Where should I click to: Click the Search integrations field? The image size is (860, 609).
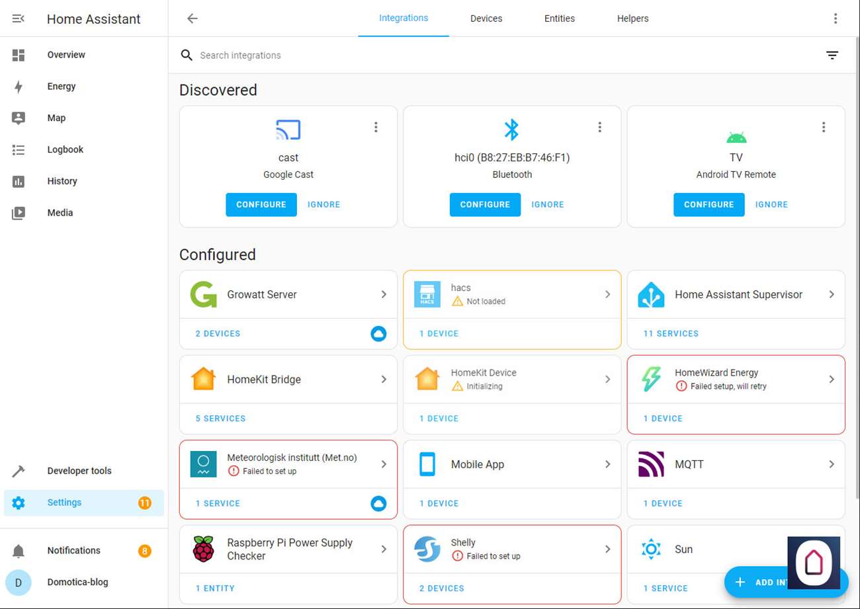[x=463, y=56]
